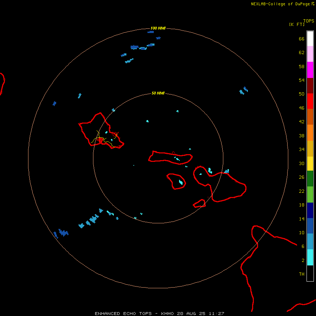Click the TOPS legend title
The height and width of the screenshot is (316, 316).
click(309, 21)
